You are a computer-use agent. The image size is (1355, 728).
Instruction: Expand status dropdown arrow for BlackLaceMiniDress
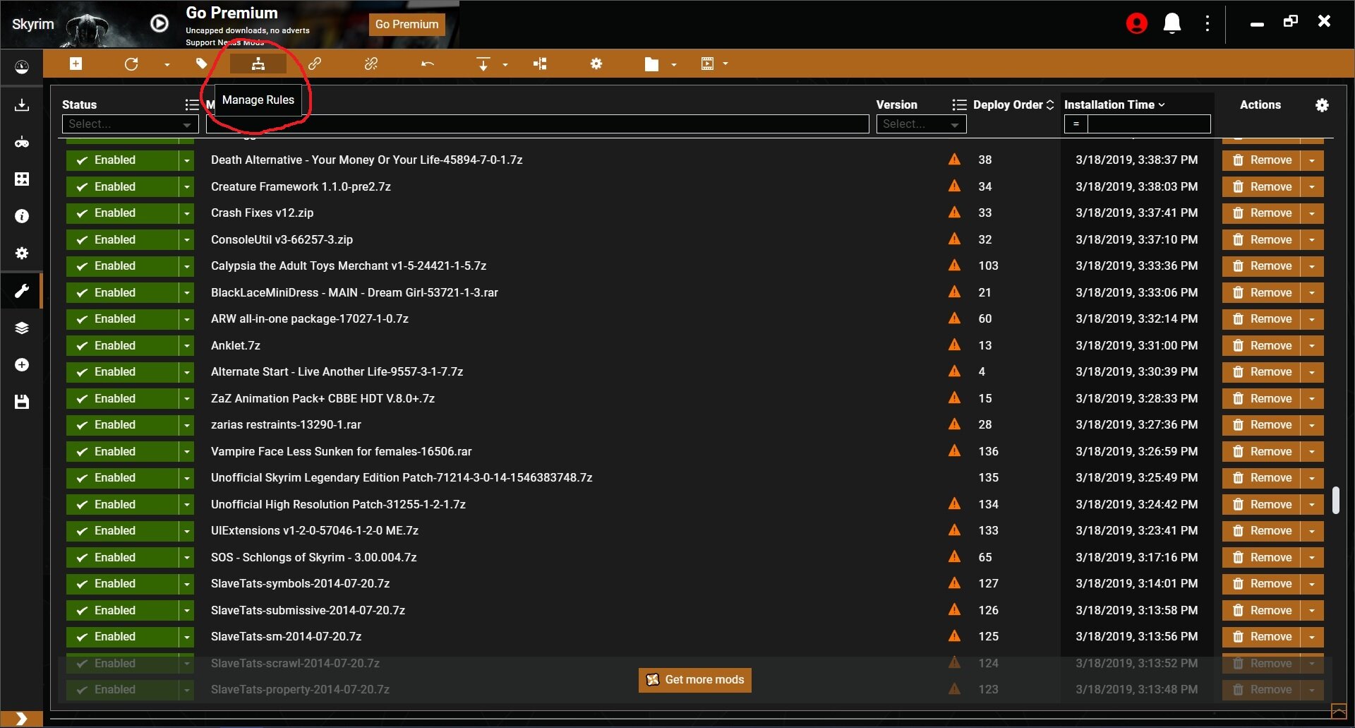186,292
